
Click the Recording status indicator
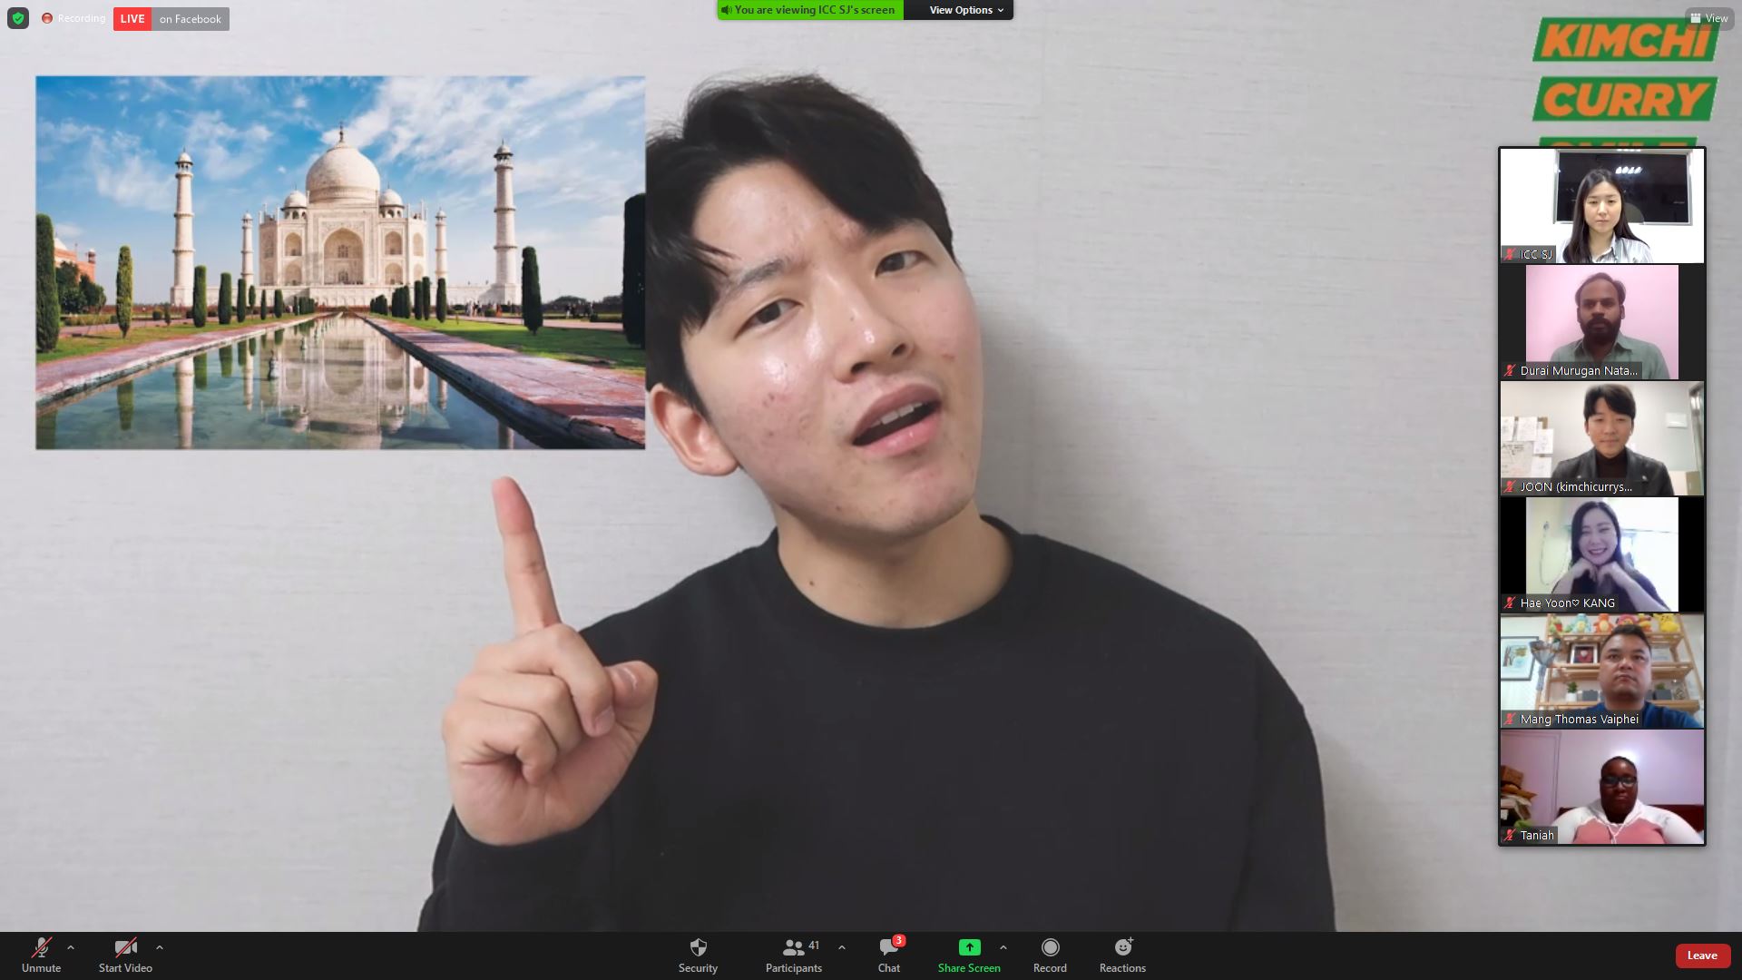pos(73,18)
